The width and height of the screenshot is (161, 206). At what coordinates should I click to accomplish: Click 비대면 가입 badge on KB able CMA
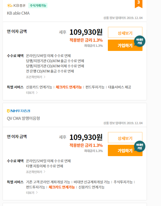coord(140,41)
